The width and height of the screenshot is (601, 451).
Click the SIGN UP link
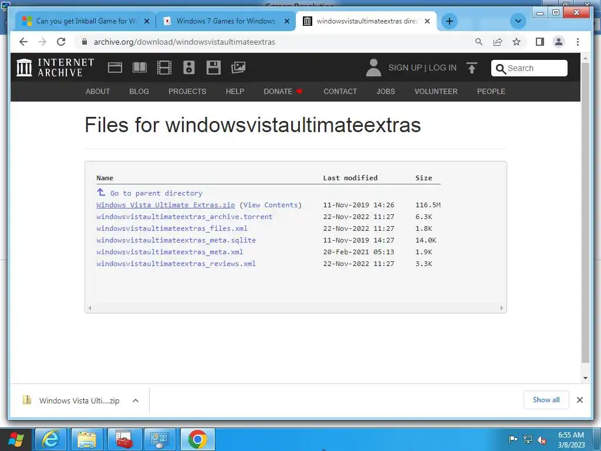(x=405, y=68)
